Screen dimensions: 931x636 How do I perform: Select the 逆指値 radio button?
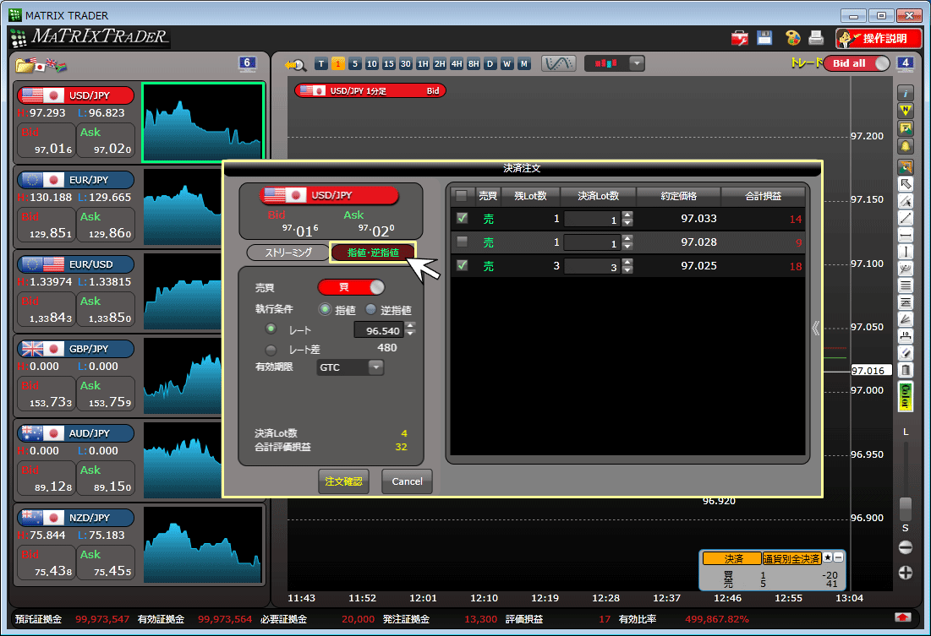[x=370, y=309]
